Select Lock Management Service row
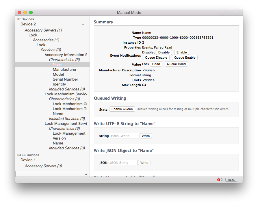Viewport: 260px width, 206px height. tap(66, 124)
